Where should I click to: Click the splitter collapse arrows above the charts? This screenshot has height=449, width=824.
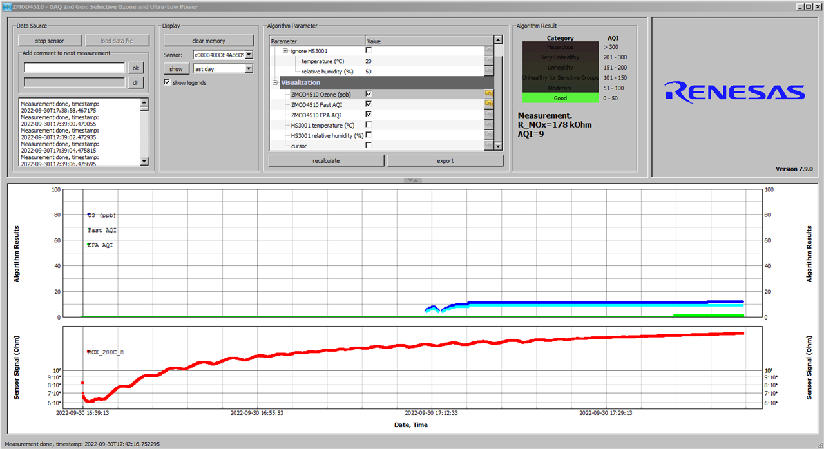(x=412, y=180)
